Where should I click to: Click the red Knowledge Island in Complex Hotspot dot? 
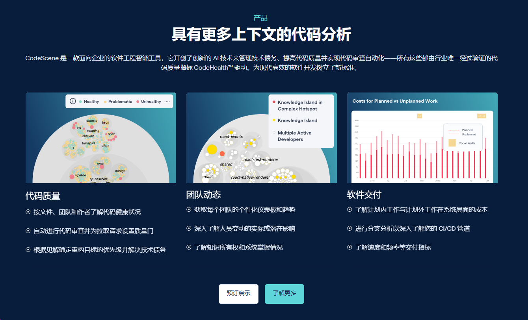point(274,102)
